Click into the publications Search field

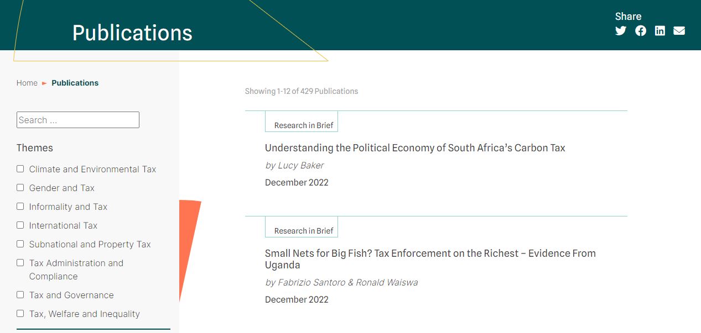point(78,120)
